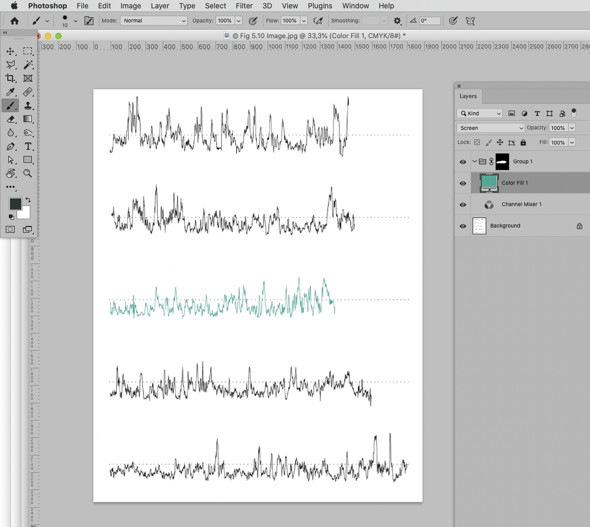This screenshot has height=527, width=590.
Task: Choose the Horizontal Type tool
Action: tap(28, 147)
